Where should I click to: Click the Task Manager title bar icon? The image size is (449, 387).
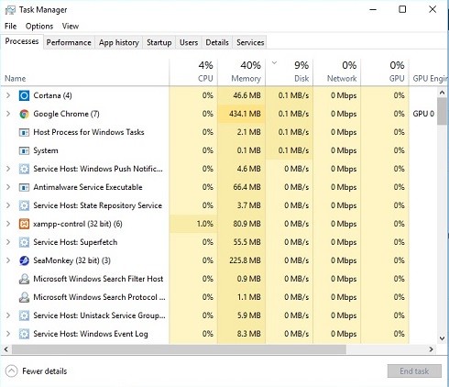click(x=10, y=10)
